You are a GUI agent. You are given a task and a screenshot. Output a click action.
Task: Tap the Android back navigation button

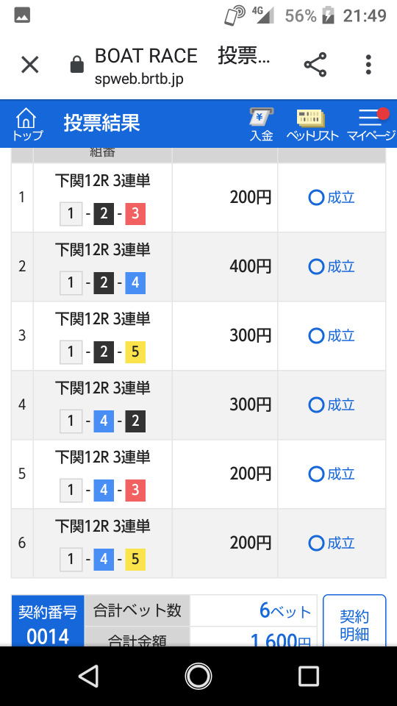pos(89,676)
